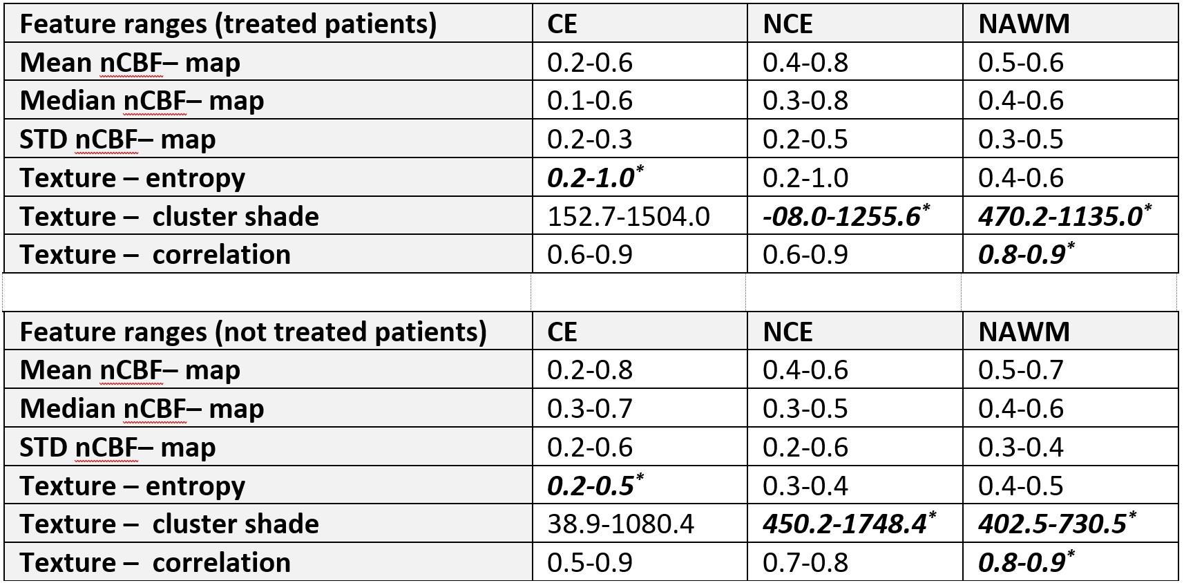Viewport: 1184px width, 583px height.
Task: Select the bold 402.5-730.5 NAWM cell
Action: (1052, 524)
